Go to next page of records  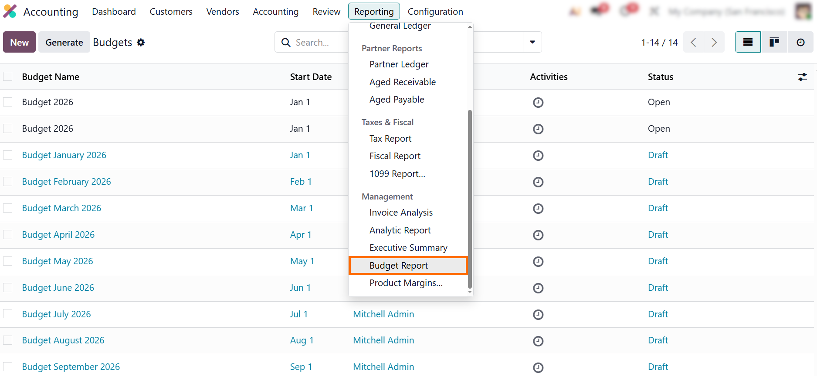714,42
